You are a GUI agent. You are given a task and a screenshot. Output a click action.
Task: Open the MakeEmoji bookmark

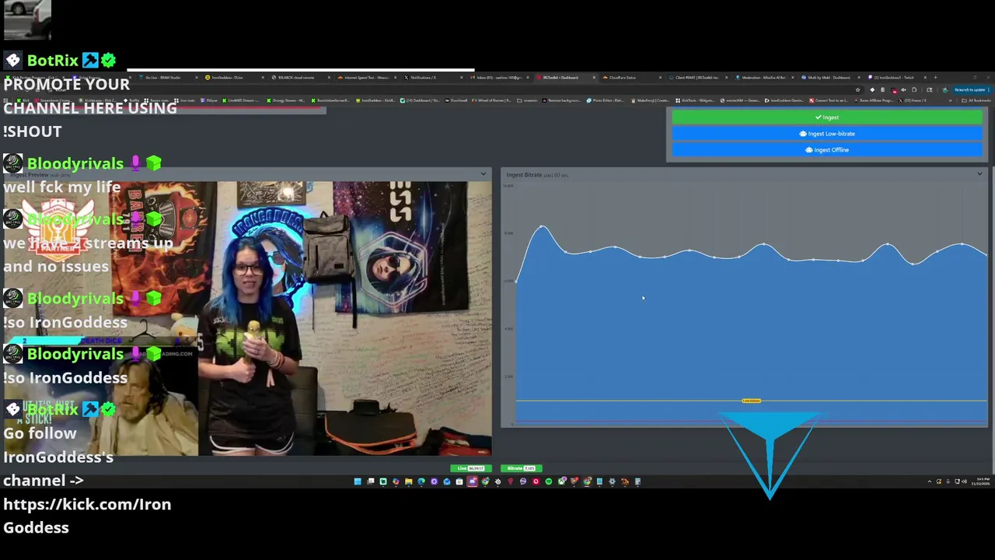651,100
